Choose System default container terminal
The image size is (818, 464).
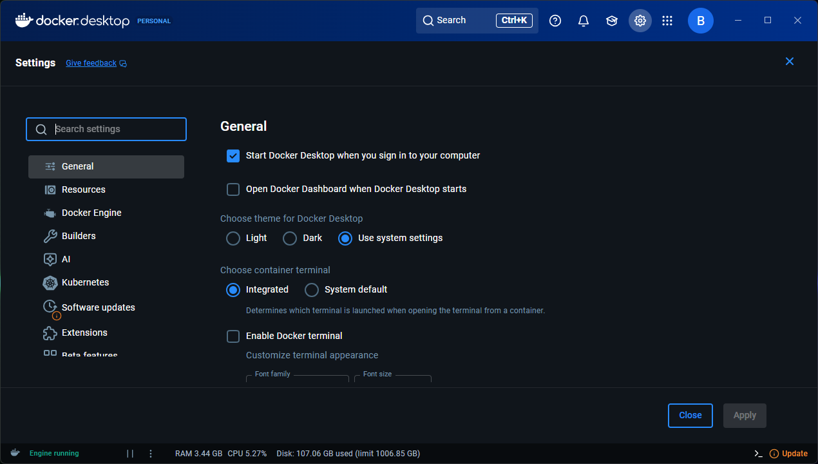(312, 290)
